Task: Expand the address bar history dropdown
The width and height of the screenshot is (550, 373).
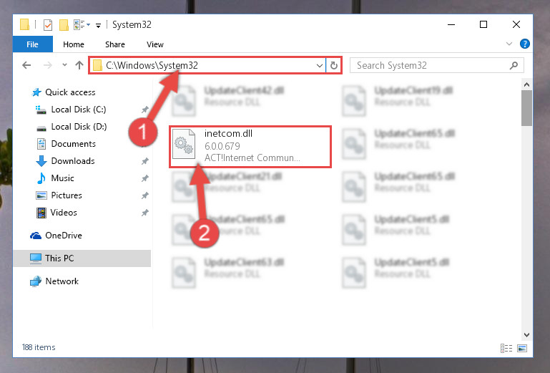Action: click(319, 65)
